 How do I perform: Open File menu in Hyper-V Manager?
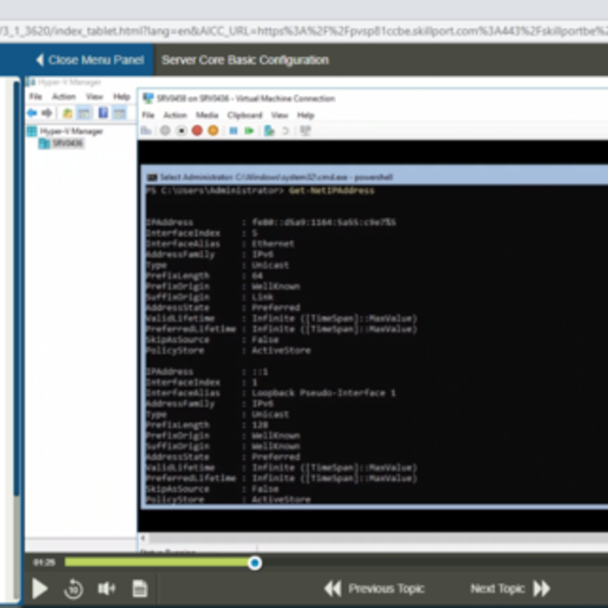35,97
